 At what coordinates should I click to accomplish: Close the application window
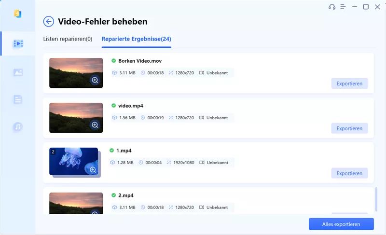[377, 7]
